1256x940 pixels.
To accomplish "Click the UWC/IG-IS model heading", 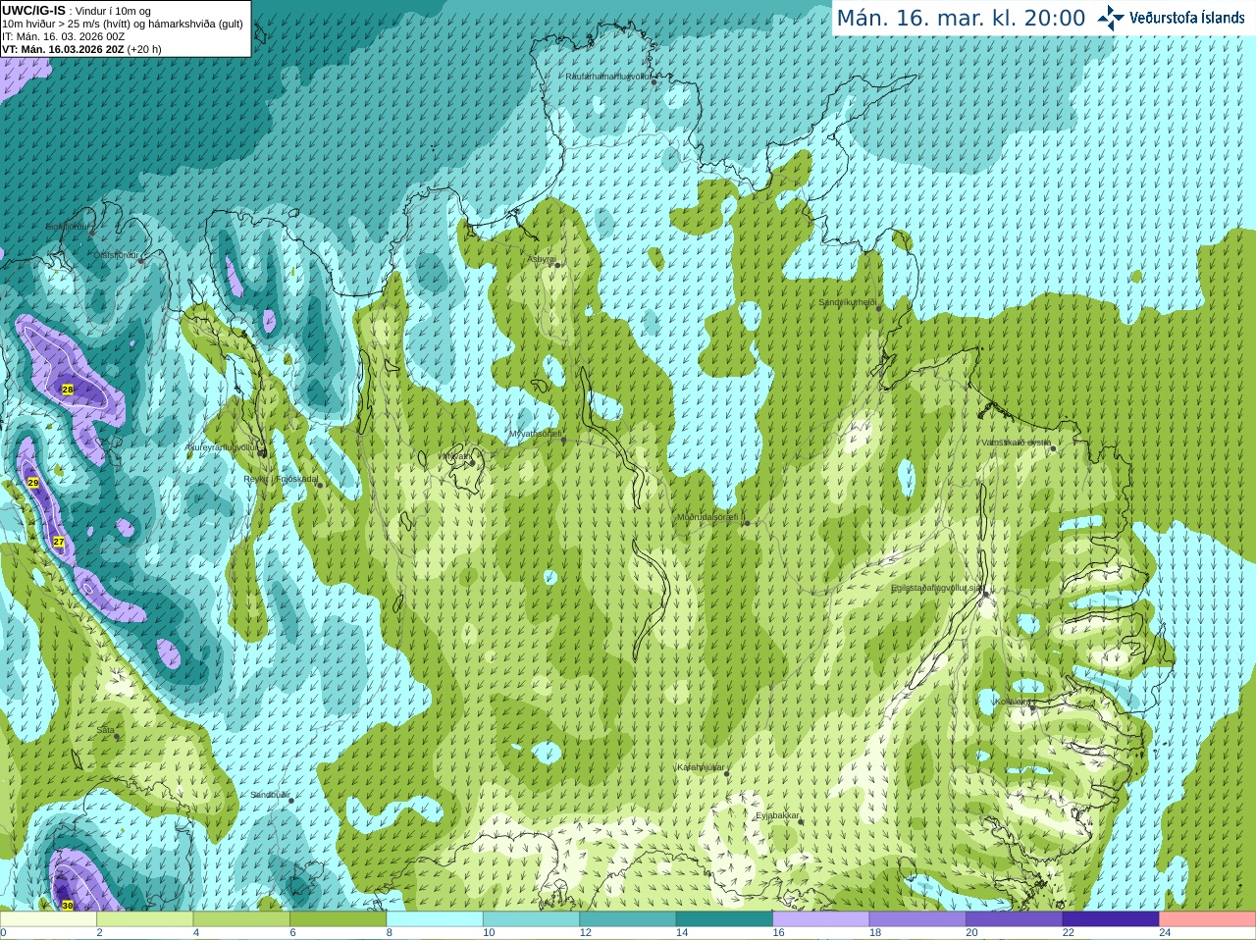I will click(x=33, y=10).
